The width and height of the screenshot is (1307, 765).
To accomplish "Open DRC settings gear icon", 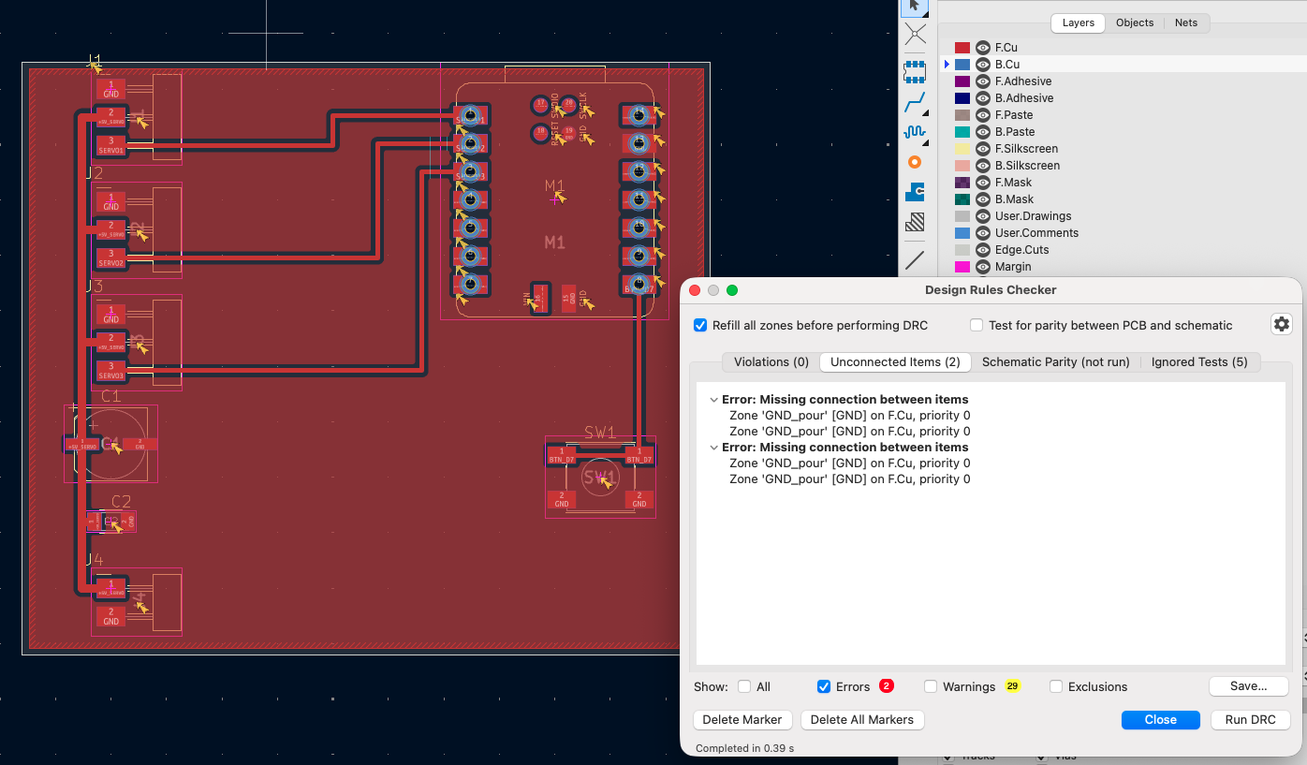I will (1282, 324).
